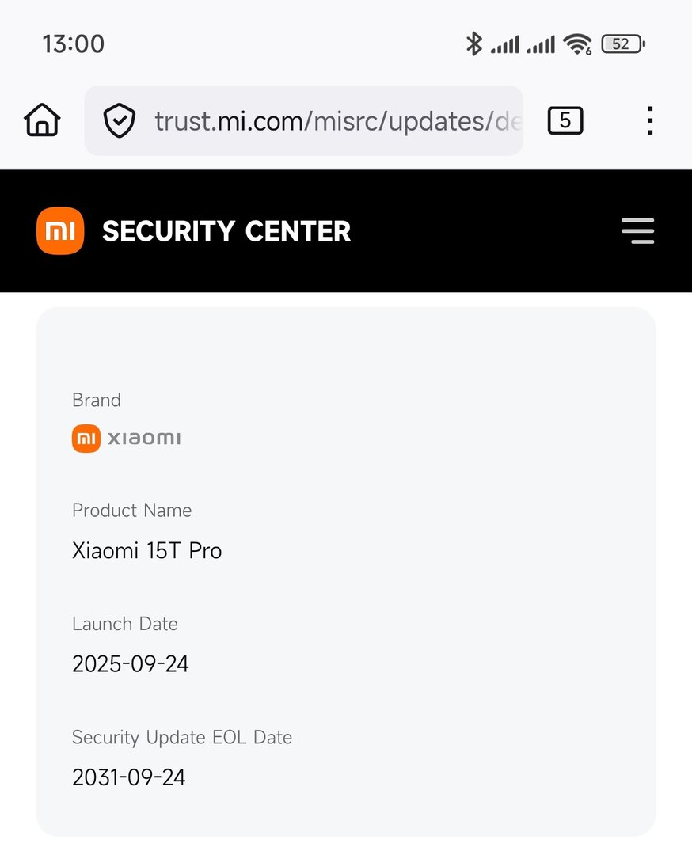Viewport: 692px width, 855px height.
Task: Tap the first cellular signal bars icon
Action: pyautogui.click(x=504, y=44)
